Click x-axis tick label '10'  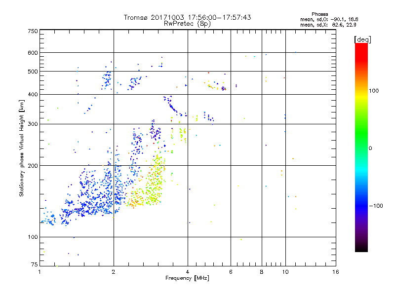tap(285, 272)
